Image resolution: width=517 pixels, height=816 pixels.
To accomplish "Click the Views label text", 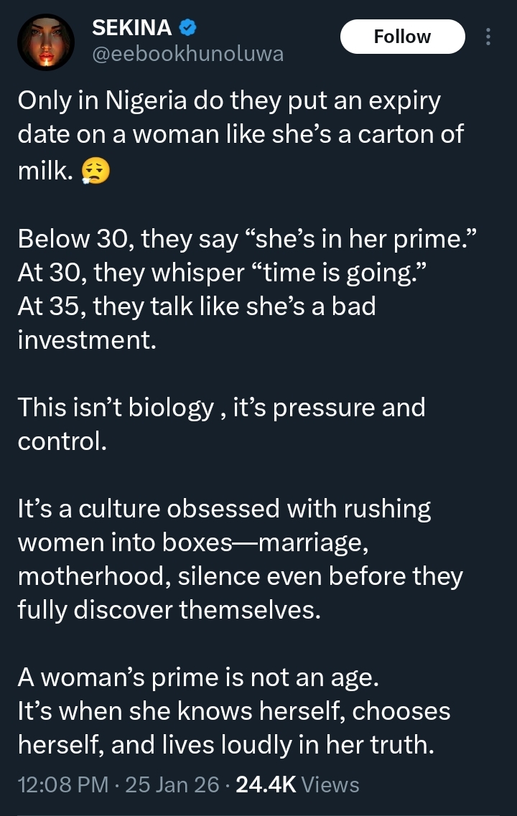I will click(x=331, y=784).
